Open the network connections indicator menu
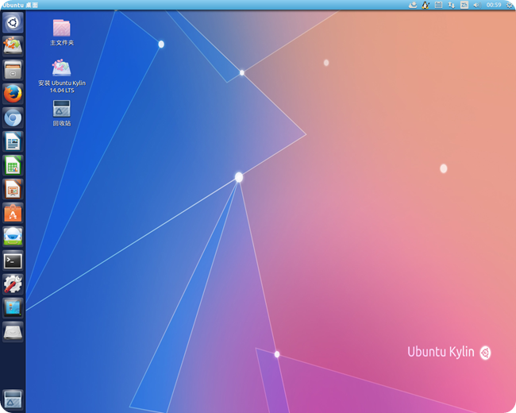516x413 pixels. click(451, 5)
